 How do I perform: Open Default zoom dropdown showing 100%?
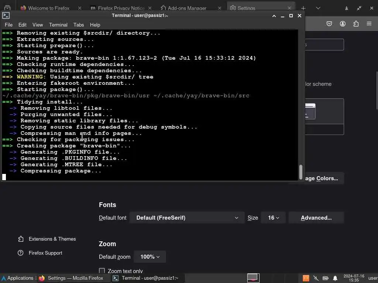150,257
